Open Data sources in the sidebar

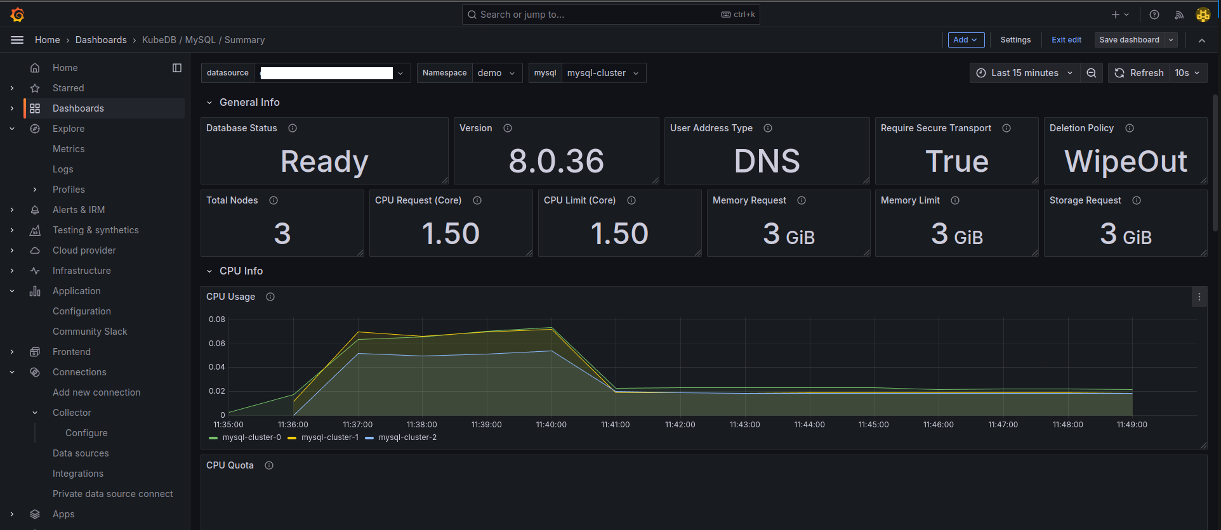click(x=81, y=453)
